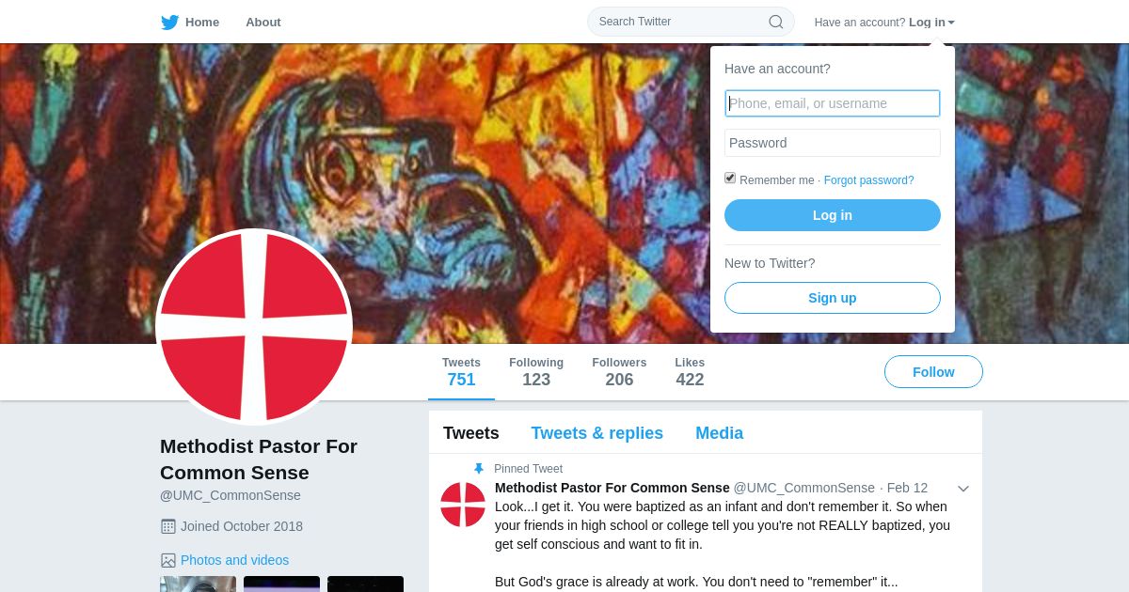Viewport: 1129px width, 592px height.
Task: Click the blue Log in button
Action: 833,215
